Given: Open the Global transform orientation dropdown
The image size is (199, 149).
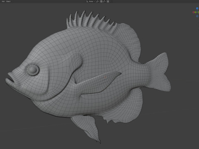Looking at the screenshot, I should click(91, 1).
